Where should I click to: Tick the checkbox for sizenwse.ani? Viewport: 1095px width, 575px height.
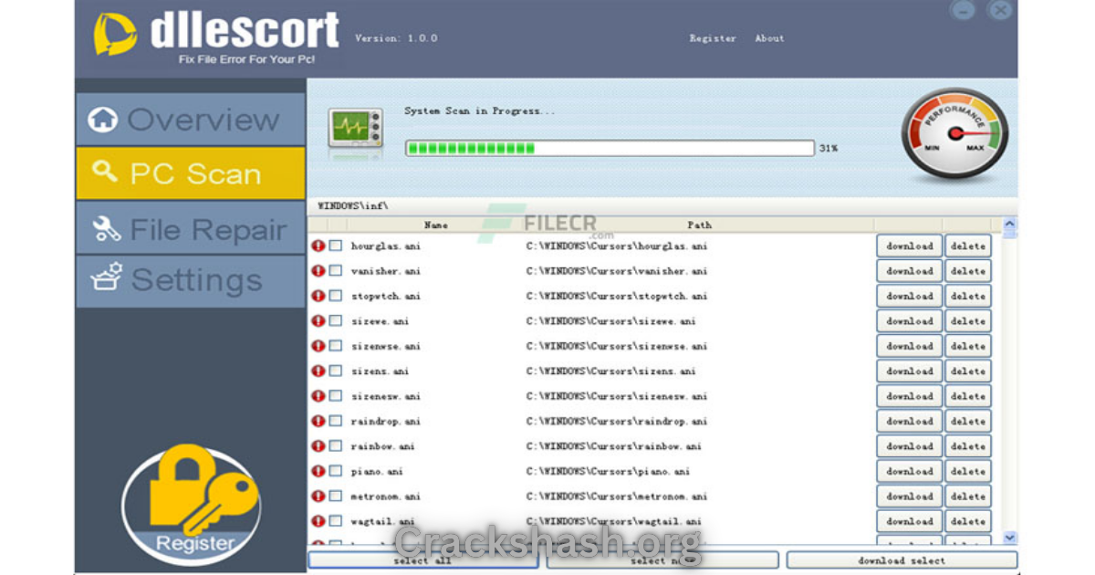pos(336,346)
